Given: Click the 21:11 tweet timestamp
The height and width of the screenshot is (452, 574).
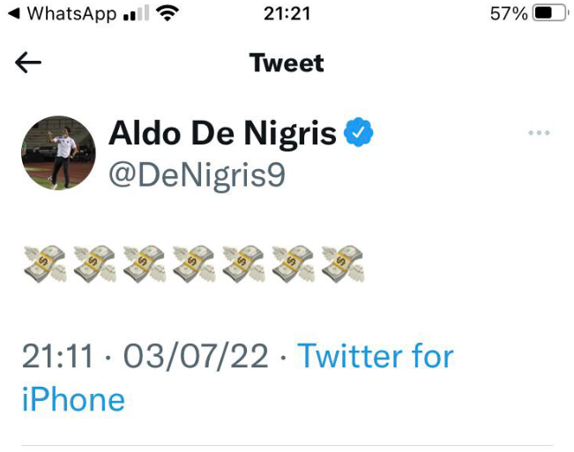Looking at the screenshot, I should 57,357.
